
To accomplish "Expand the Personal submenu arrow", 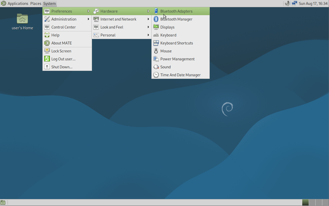I will click(x=148, y=35).
